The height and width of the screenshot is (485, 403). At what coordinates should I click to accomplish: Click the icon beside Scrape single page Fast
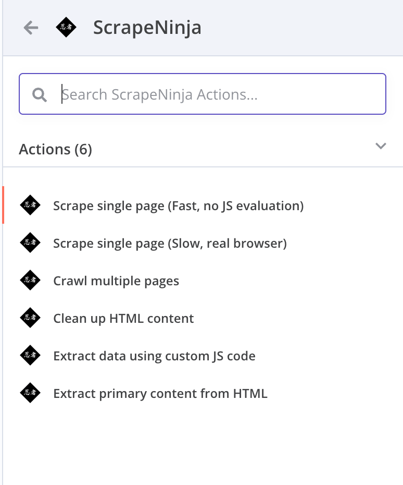30,205
